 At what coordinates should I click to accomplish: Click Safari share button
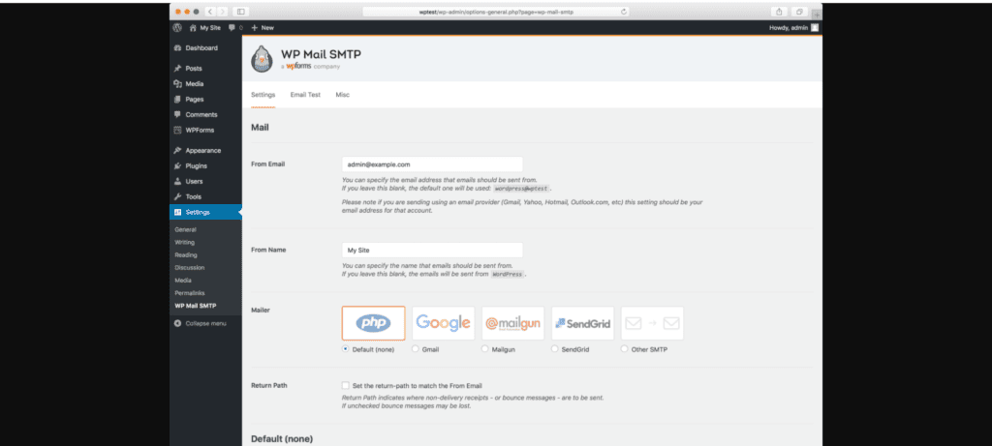(x=779, y=12)
